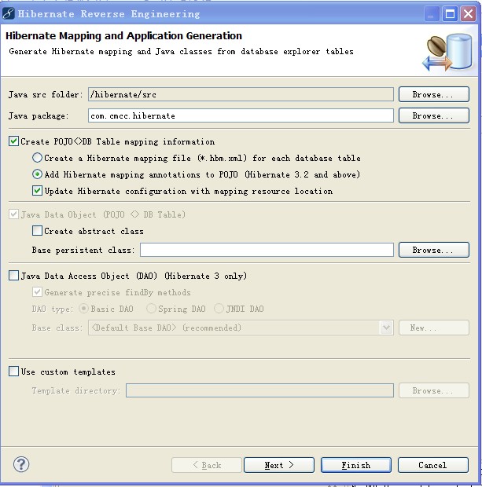Go to the Next wizard page
482x487 pixels.
[279, 465]
